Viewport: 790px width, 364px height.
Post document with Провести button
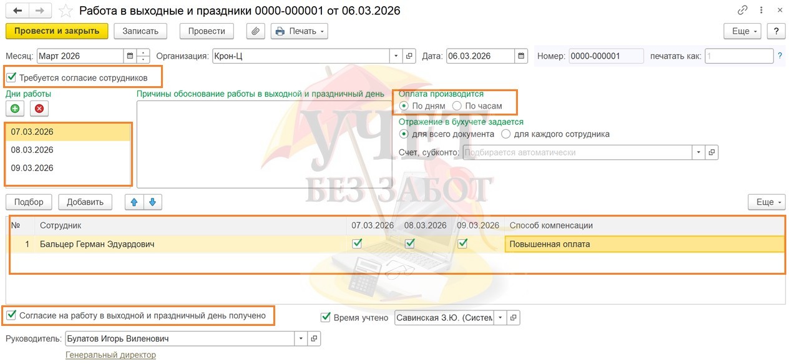(x=207, y=31)
